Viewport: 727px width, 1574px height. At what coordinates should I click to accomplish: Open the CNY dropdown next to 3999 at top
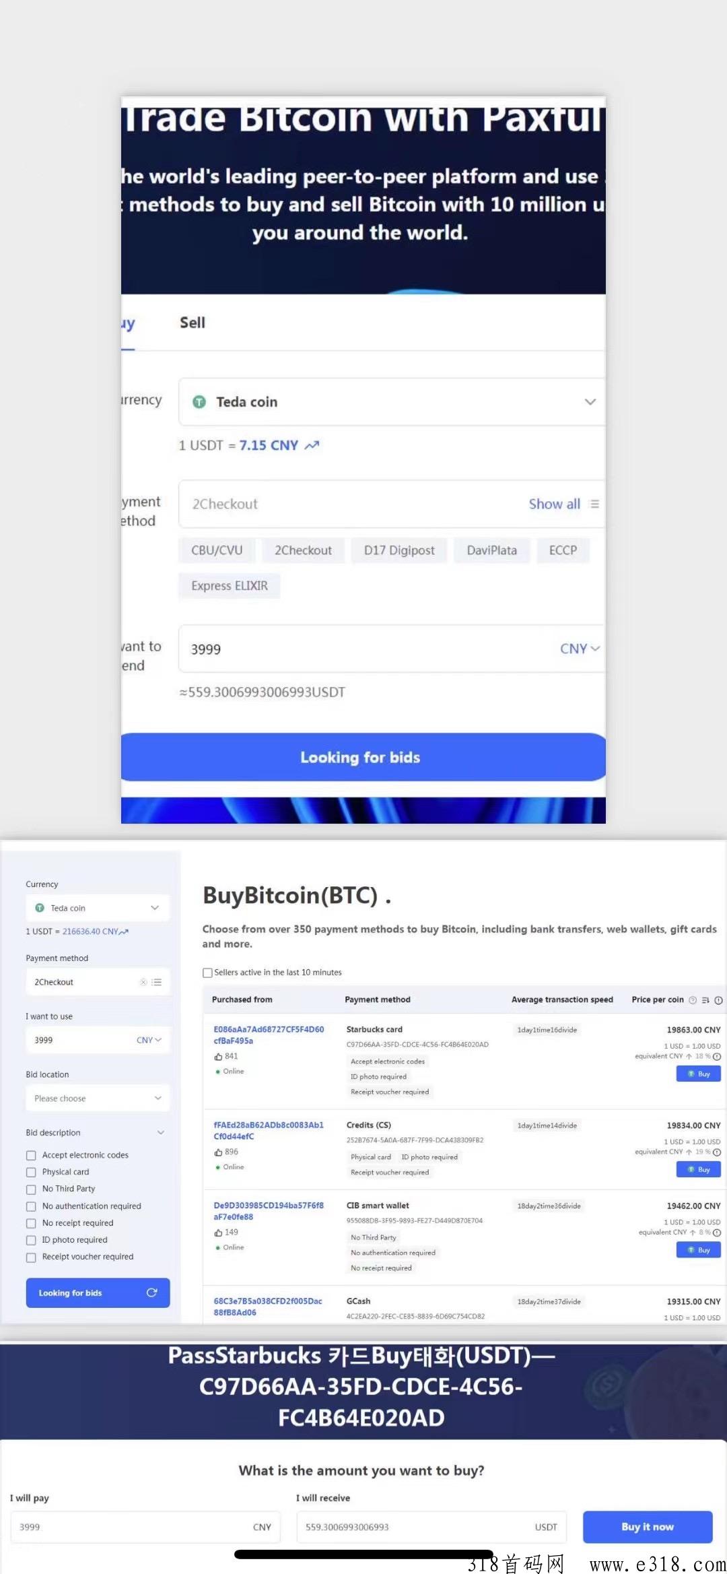click(x=580, y=649)
